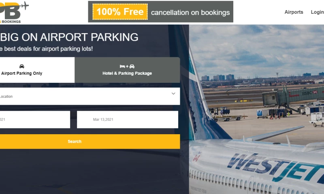The height and width of the screenshot is (194, 324).
Task: Go to the Login page
Action: click(x=318, y=12)
